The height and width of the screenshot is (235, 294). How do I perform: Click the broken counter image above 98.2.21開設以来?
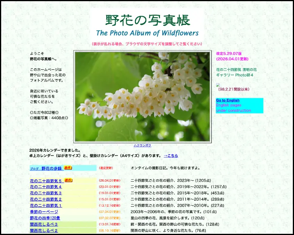point(218,85)
